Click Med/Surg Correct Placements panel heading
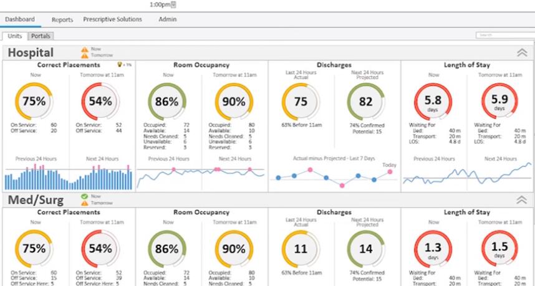 coord(69,212)
